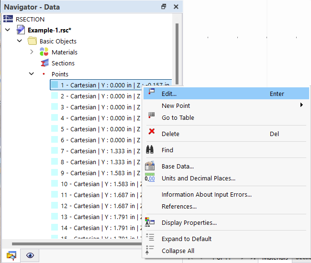
Task: Select point 14 Cartesian row
Action: (96, 228)
